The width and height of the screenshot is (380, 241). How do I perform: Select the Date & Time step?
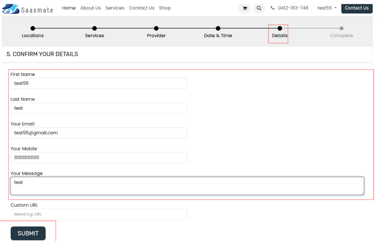[218, 28]
